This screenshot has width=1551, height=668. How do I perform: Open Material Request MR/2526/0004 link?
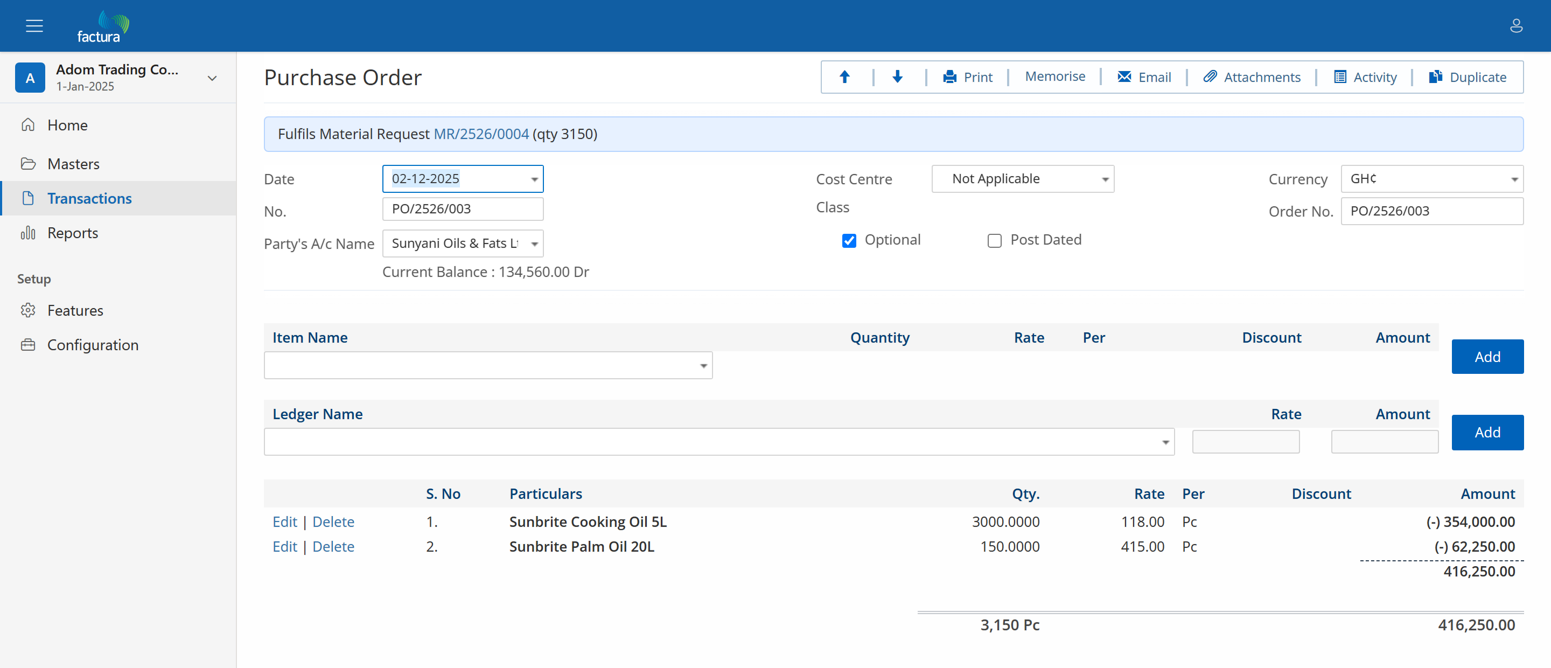[481, 134]
